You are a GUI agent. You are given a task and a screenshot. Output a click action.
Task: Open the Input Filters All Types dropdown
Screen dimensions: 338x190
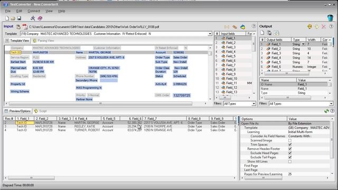[x=253, y=104]
